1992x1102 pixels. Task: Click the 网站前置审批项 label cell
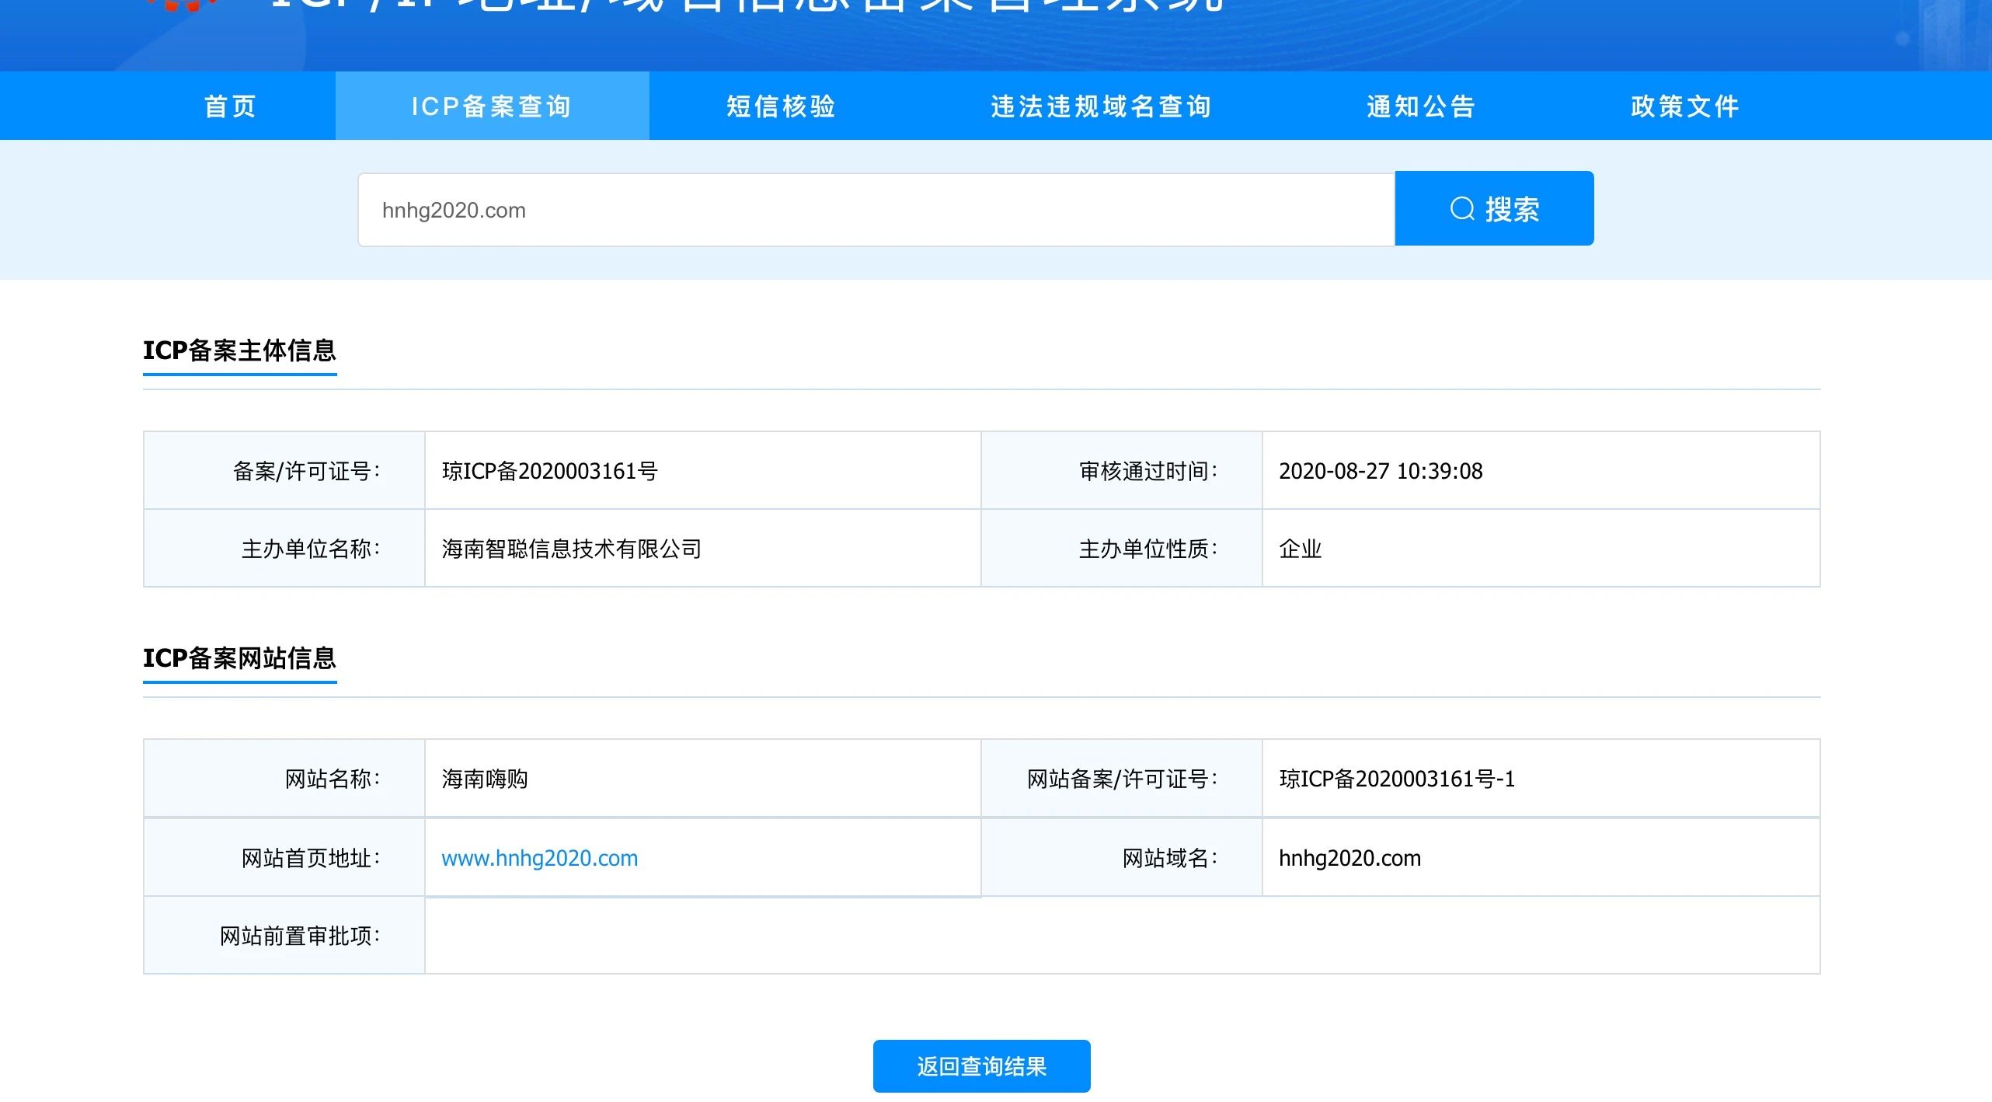284,936
